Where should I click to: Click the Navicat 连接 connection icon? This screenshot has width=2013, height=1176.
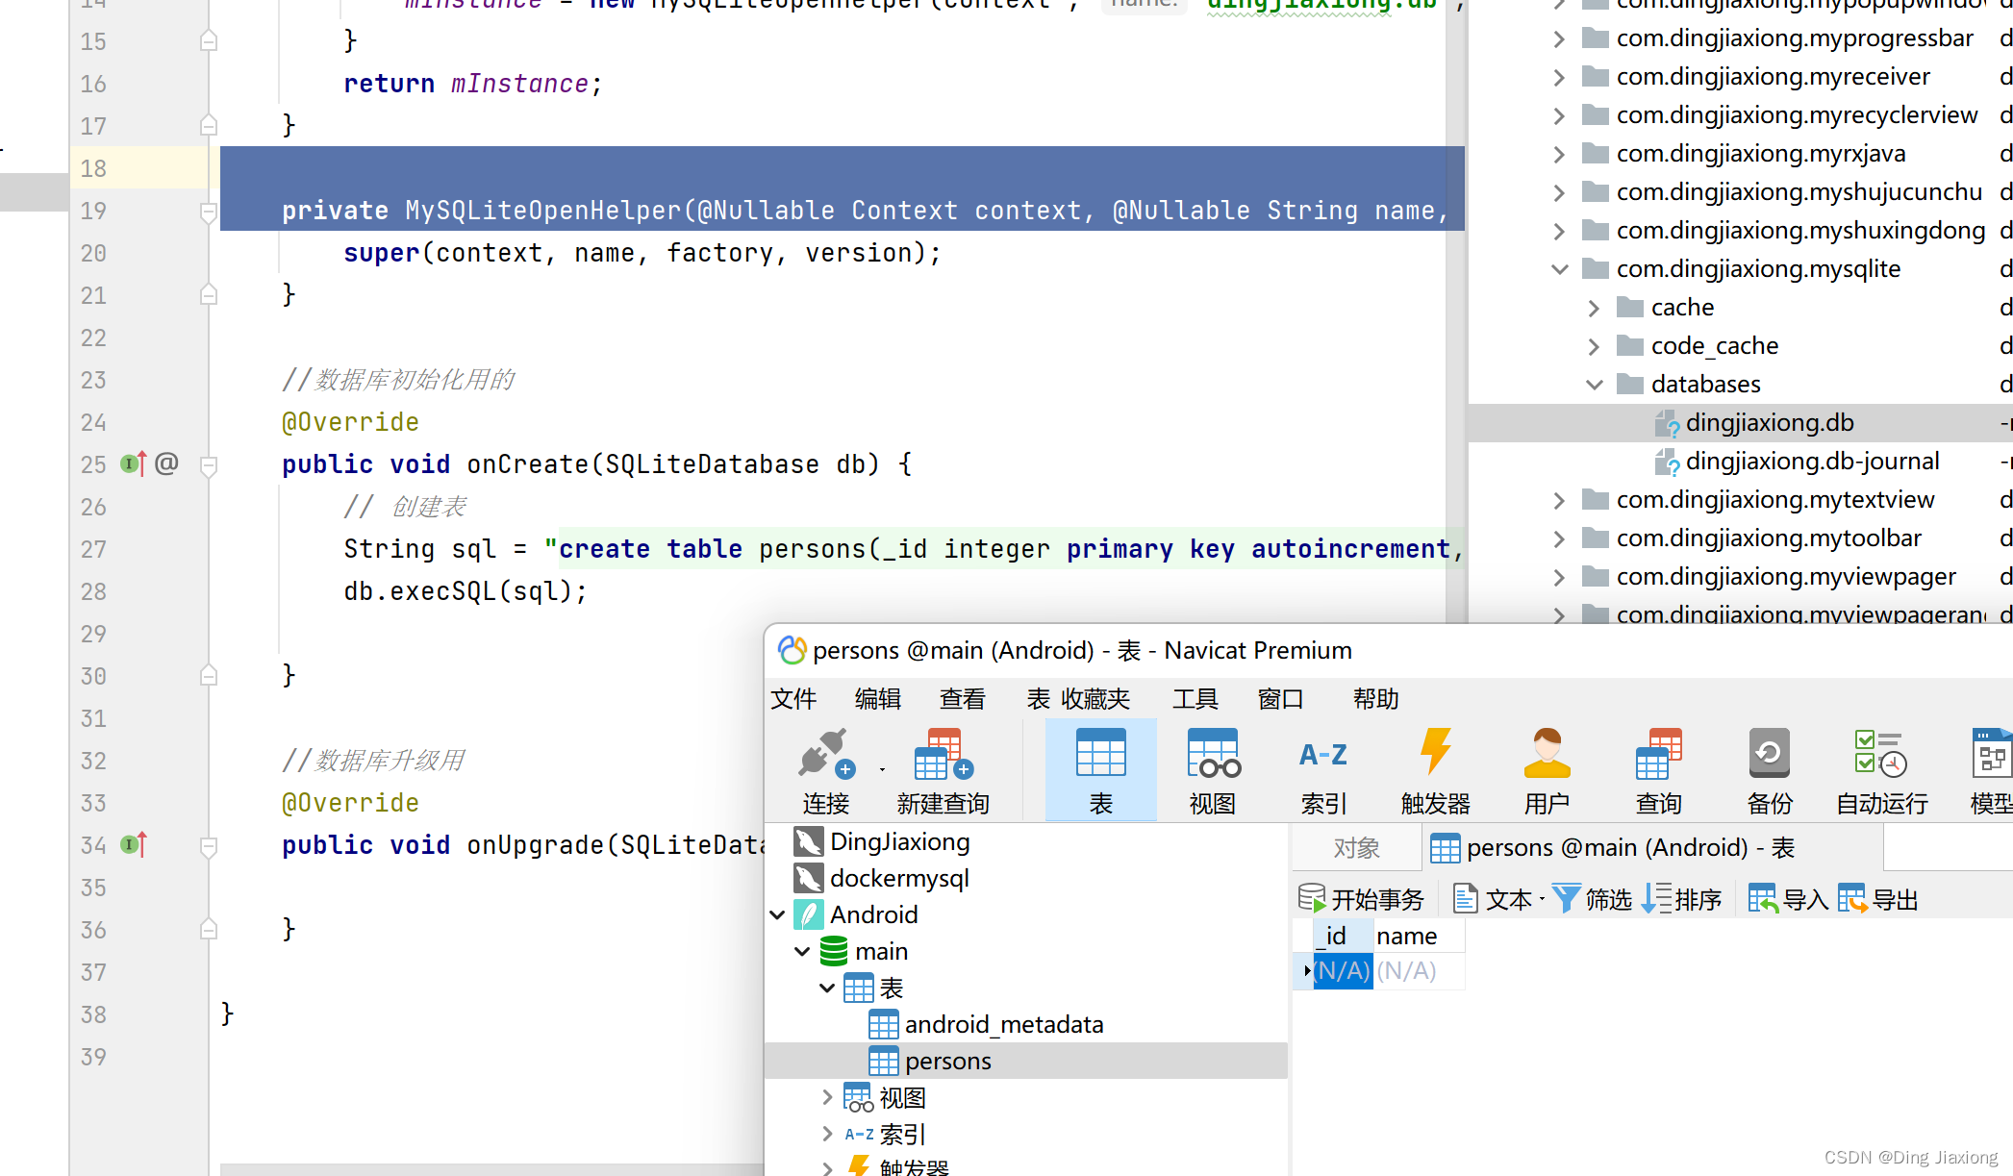(825, 771)
